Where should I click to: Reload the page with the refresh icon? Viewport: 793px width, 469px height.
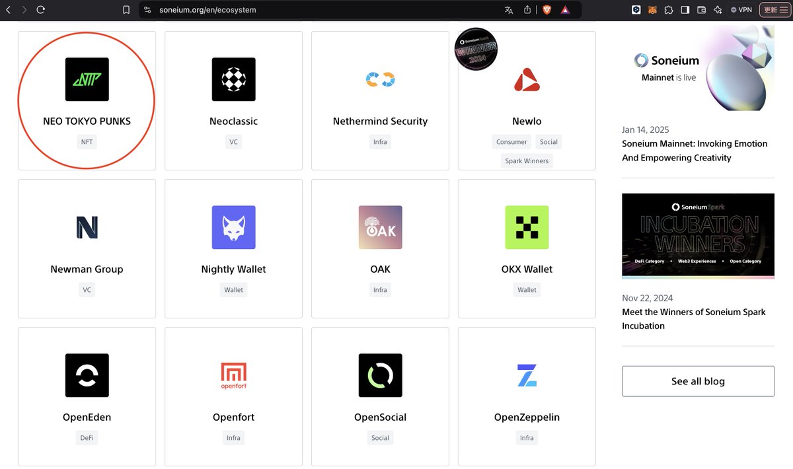pyautogui.click(x=41, y=10)
